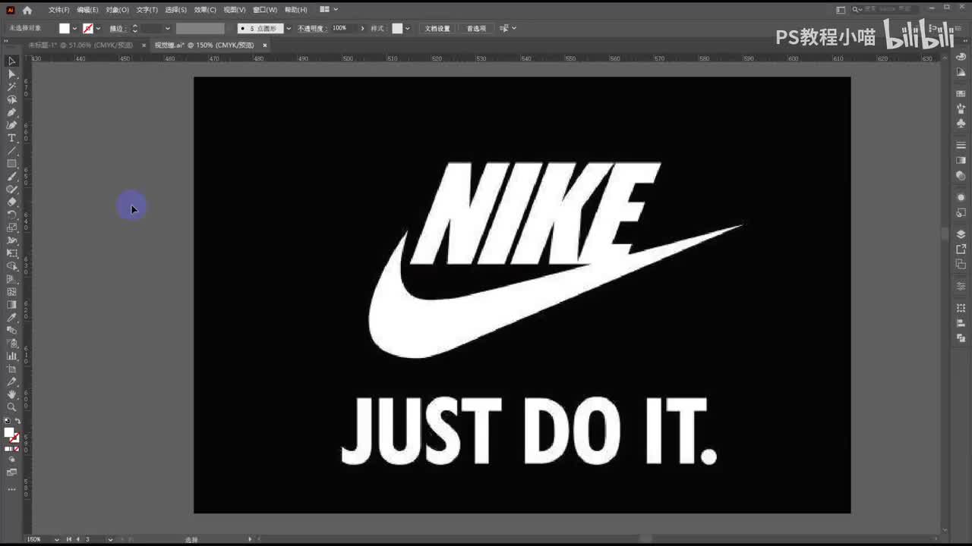Open the Layers panel icon
This screenshot has width=972, height=546.
tap(961, 234)
